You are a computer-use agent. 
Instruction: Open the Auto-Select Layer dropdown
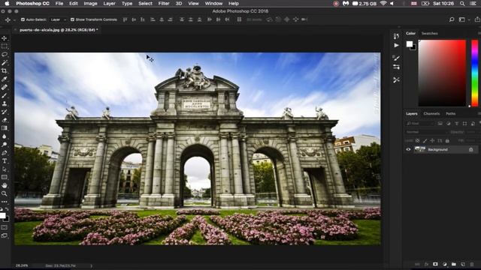coord(59,19)
